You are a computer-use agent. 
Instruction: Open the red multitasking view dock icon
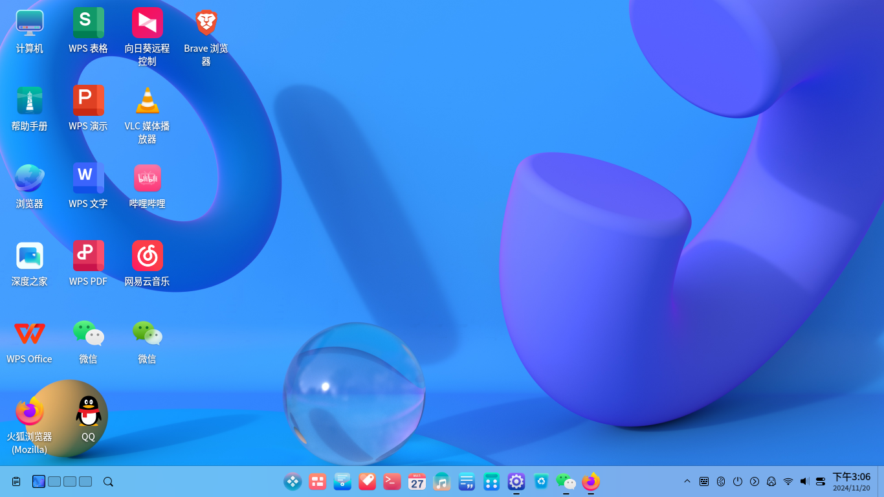(317, 481)
